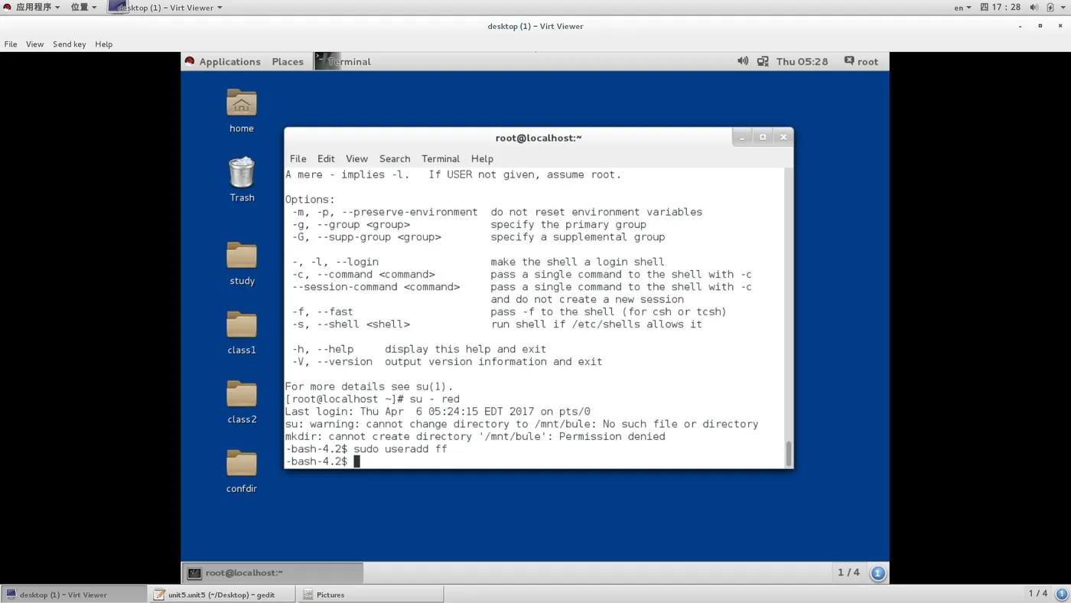The image size is (1071, 603).
Task: Click the '-V, --version' option line
Action: pos(447,361)
